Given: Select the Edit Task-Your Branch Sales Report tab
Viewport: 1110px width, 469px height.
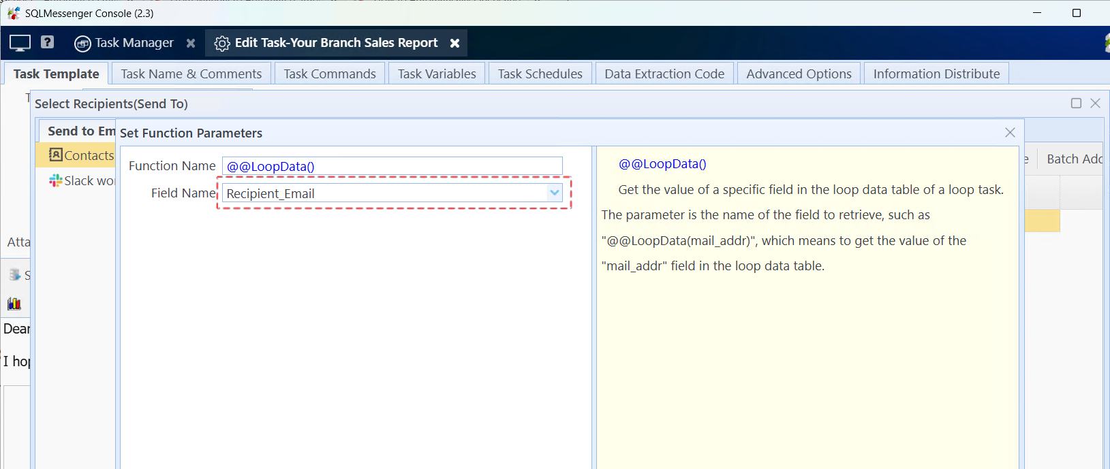Looking at the screenshot, I should 336,43.
